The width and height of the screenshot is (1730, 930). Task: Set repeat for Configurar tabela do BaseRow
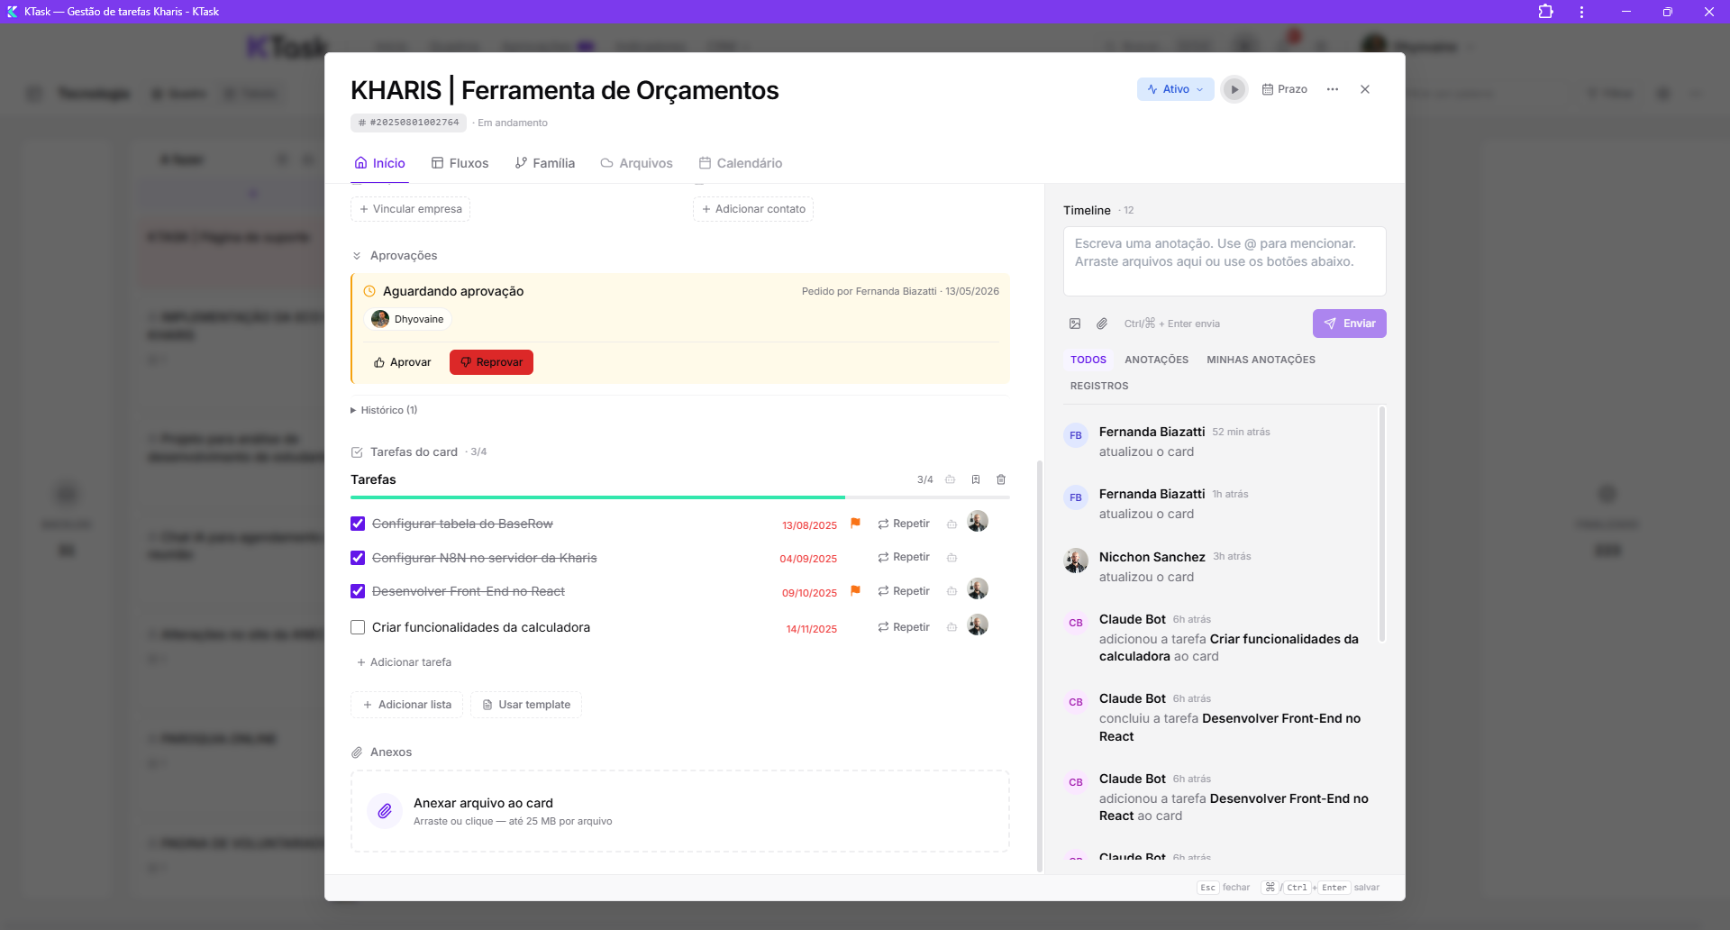[x=904, y=524]
